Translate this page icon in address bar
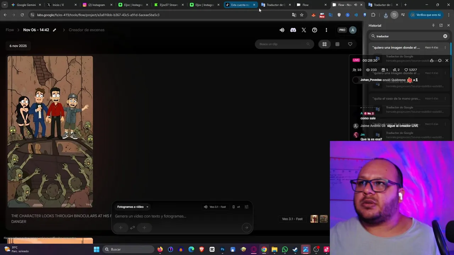Screen dimensions: 454x255 tap(294, 15)
